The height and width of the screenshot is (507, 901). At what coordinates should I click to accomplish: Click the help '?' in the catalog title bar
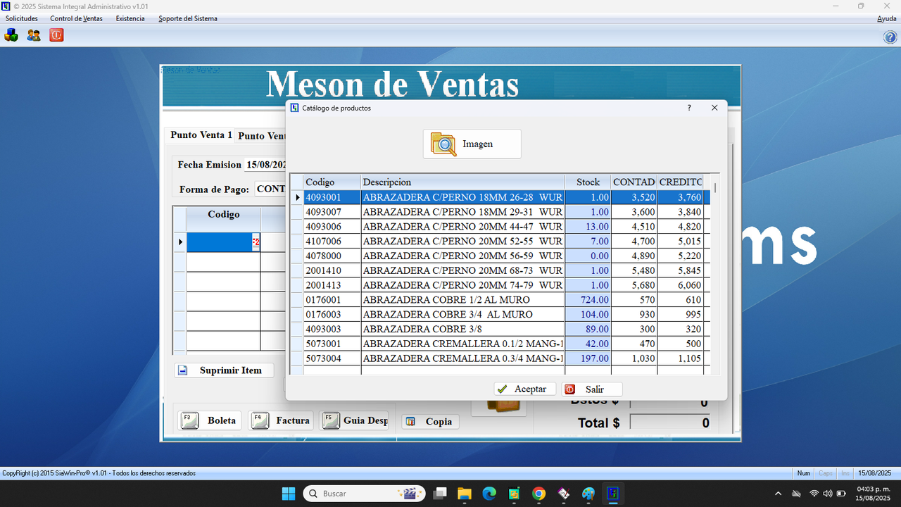688,108
